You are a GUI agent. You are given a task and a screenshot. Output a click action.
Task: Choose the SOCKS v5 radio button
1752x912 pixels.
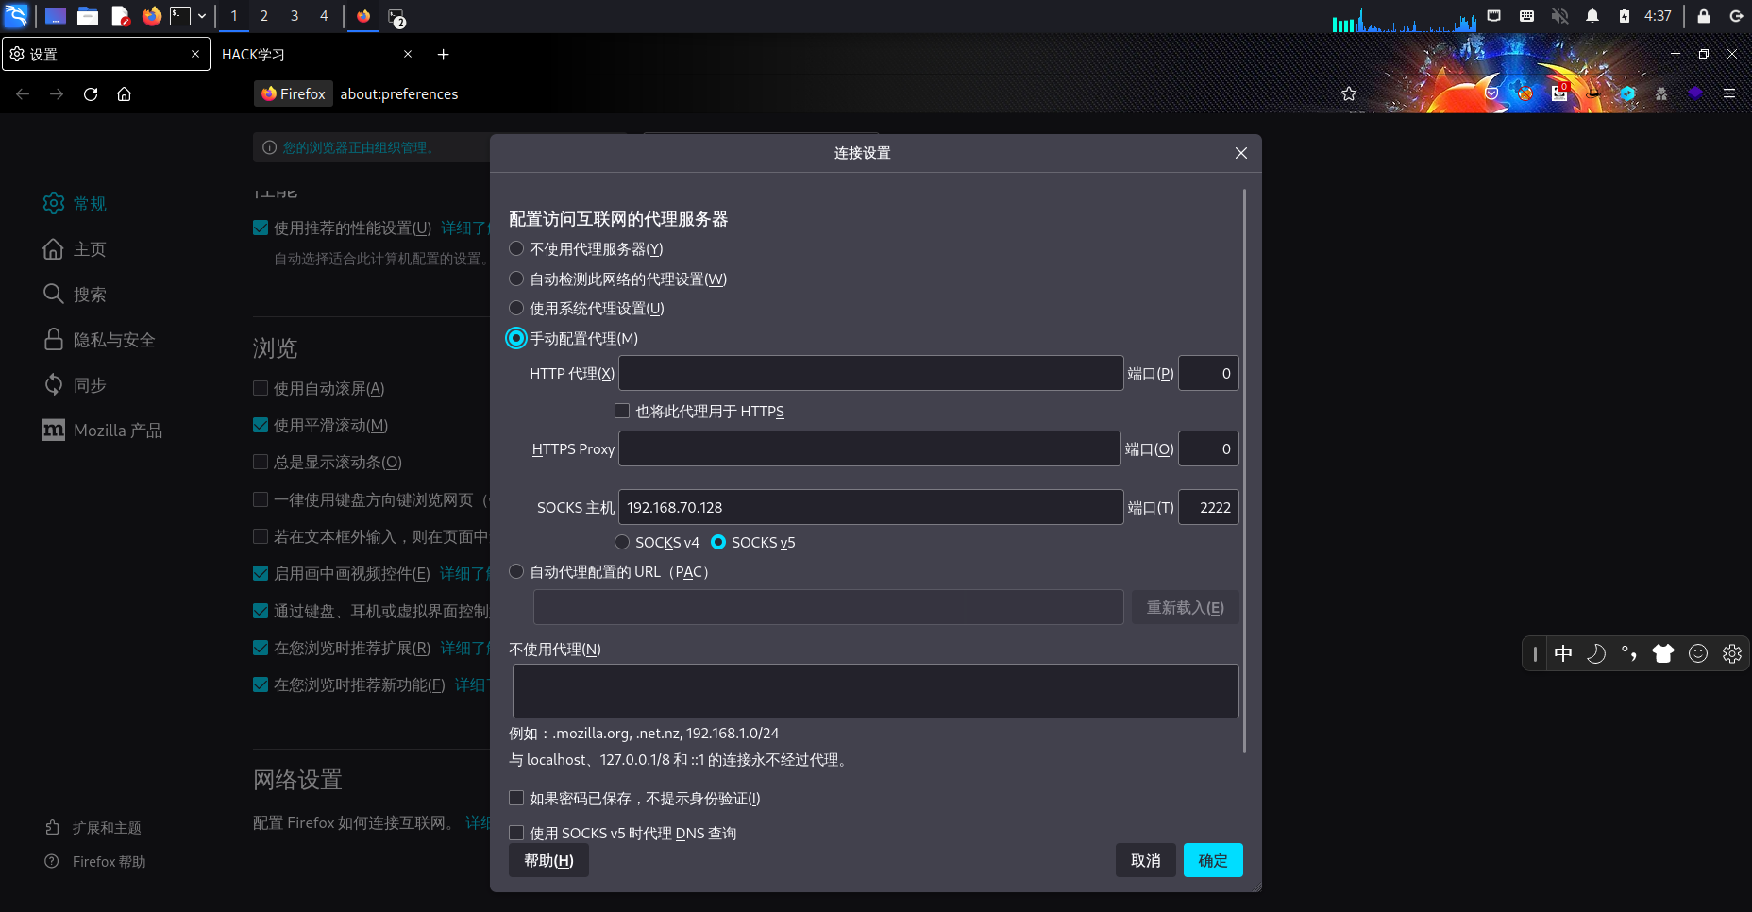click(718, 542)
